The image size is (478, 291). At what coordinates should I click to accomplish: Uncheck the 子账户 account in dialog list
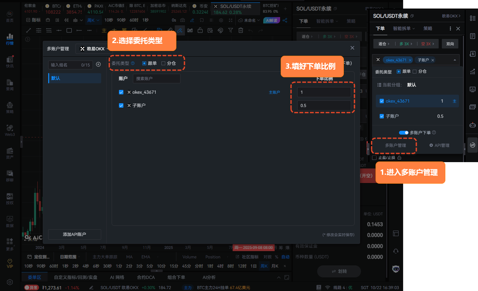pos(121,105)
